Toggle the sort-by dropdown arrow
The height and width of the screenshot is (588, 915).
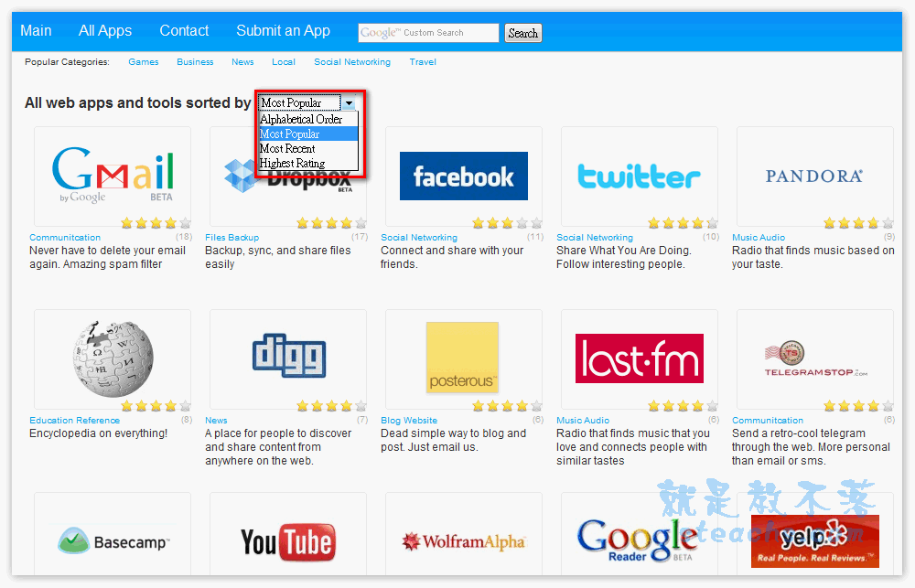[x=349, y=103]
